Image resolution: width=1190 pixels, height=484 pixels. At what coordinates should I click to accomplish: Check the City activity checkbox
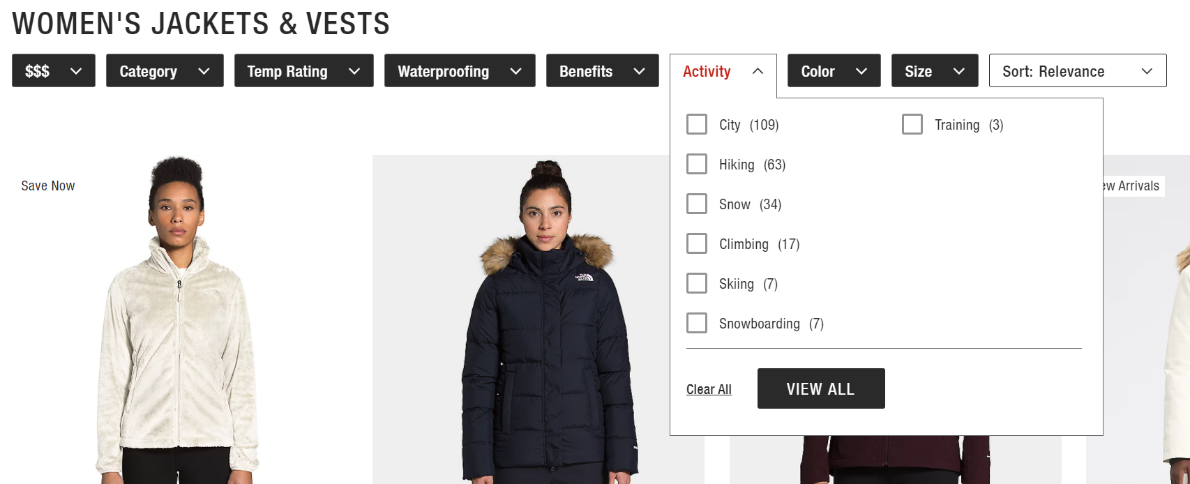tap(697, 124)
